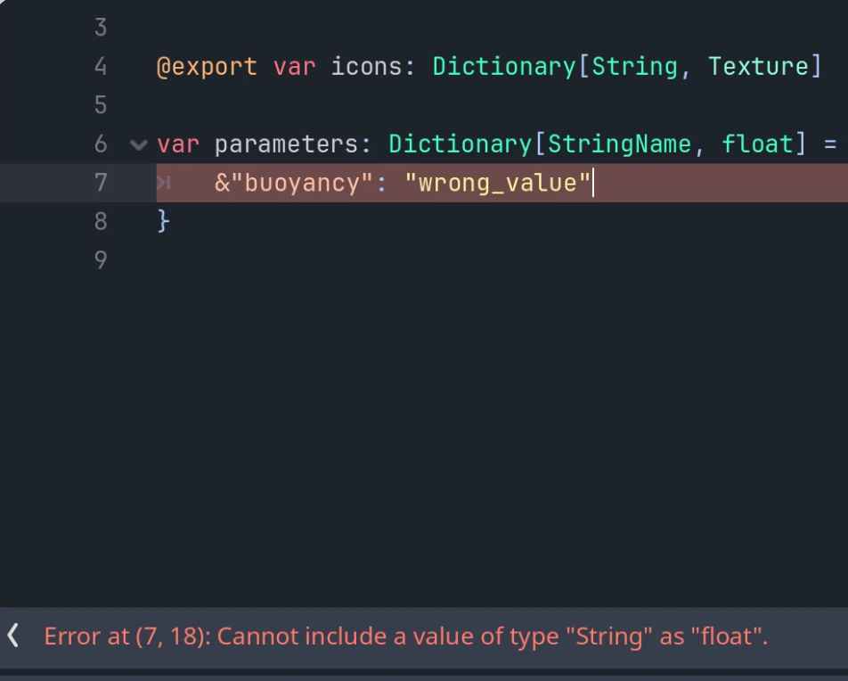Click line number 4 in gutter

101,67
